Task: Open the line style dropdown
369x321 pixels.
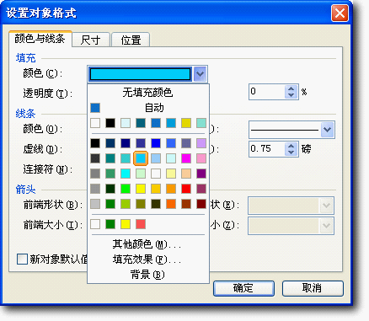Action: 328,130
